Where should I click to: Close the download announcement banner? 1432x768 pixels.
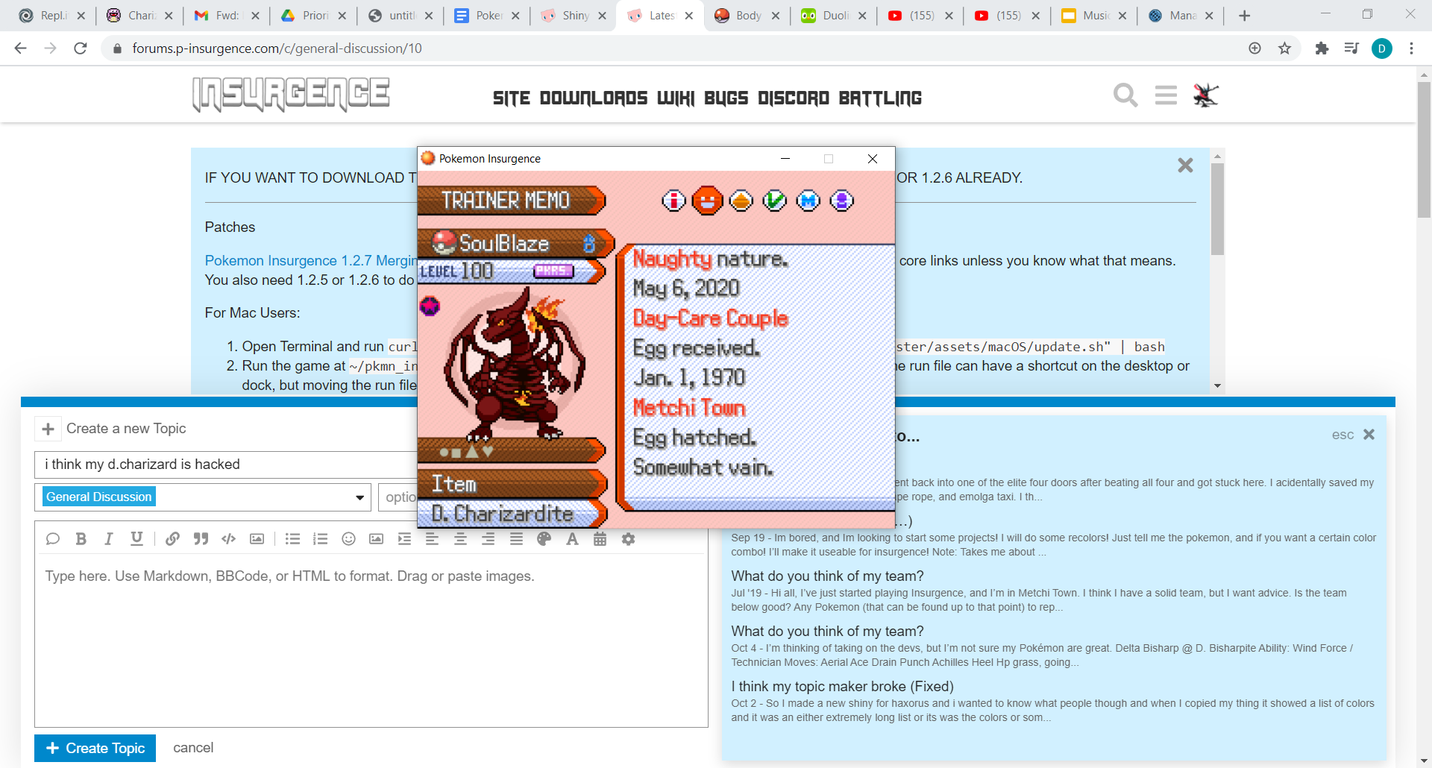point(1185,166)
